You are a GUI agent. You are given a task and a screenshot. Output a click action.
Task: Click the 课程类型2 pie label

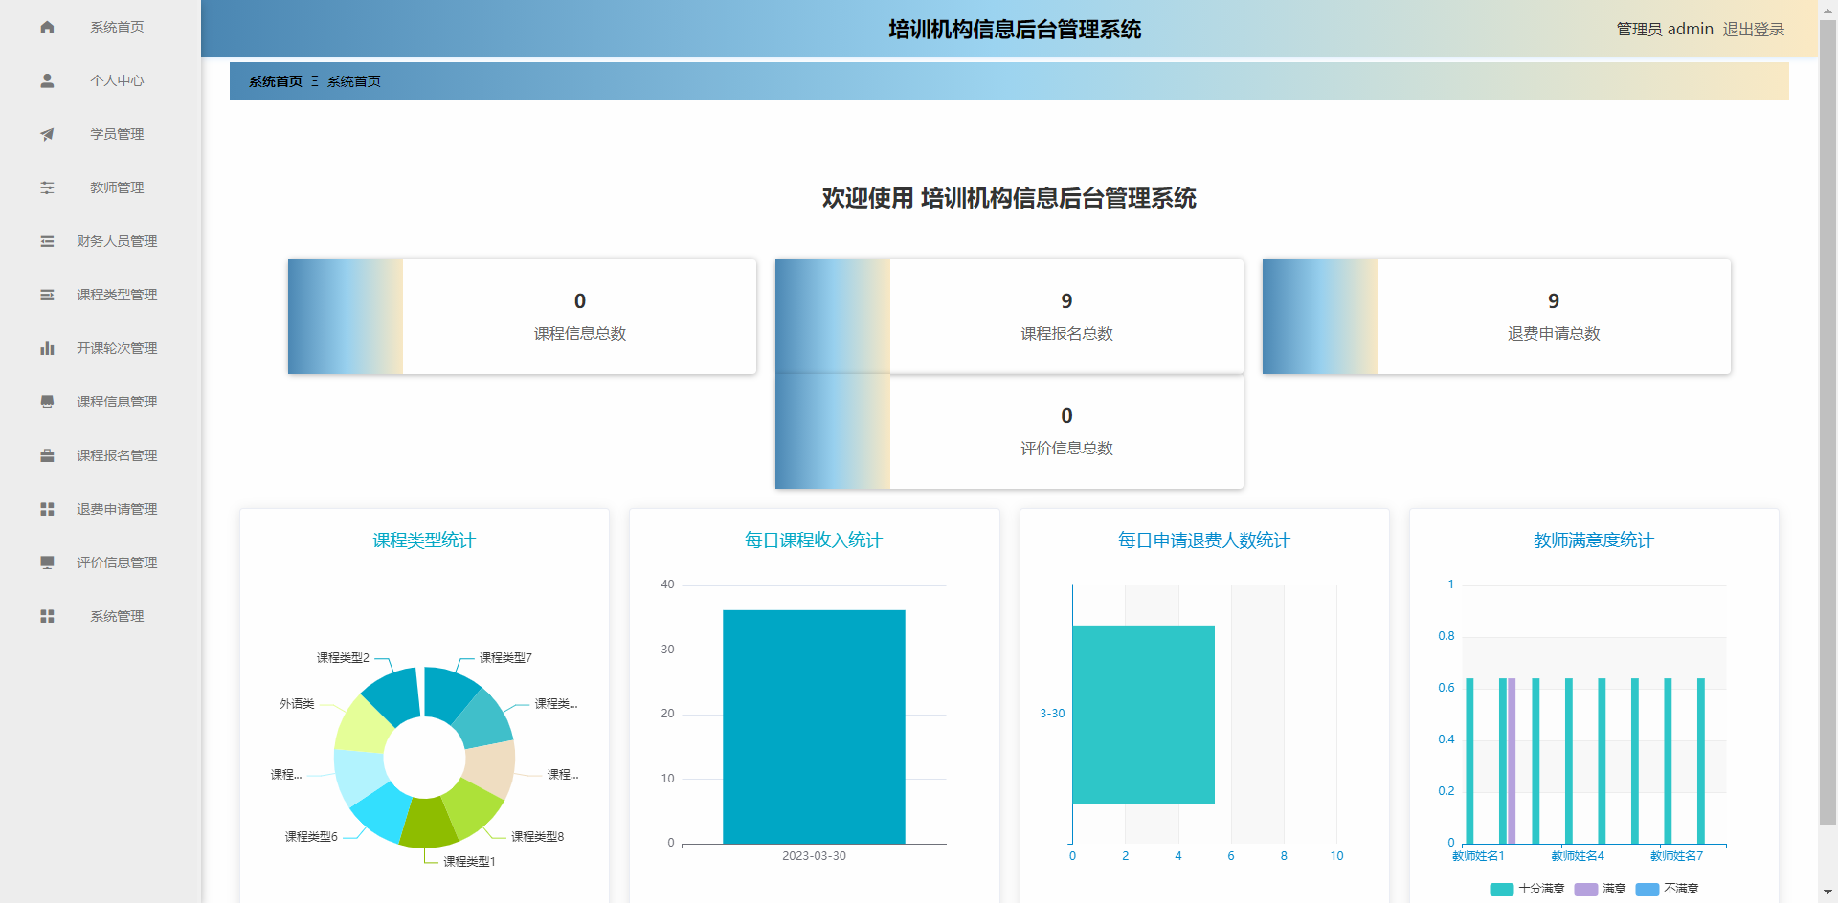point(343,658)
